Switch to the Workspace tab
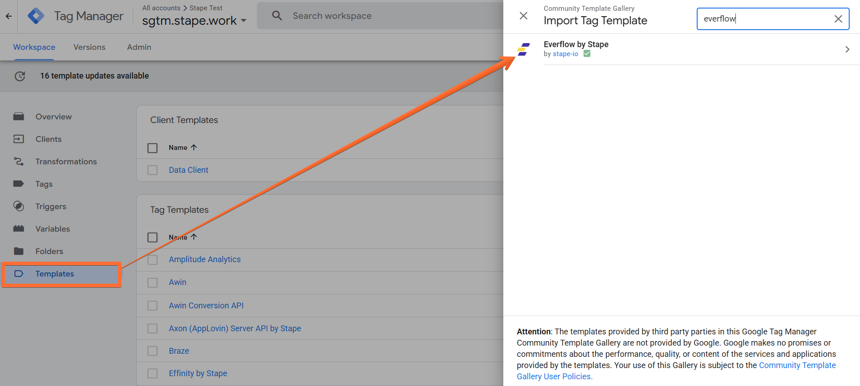 [x=34, y=47]
